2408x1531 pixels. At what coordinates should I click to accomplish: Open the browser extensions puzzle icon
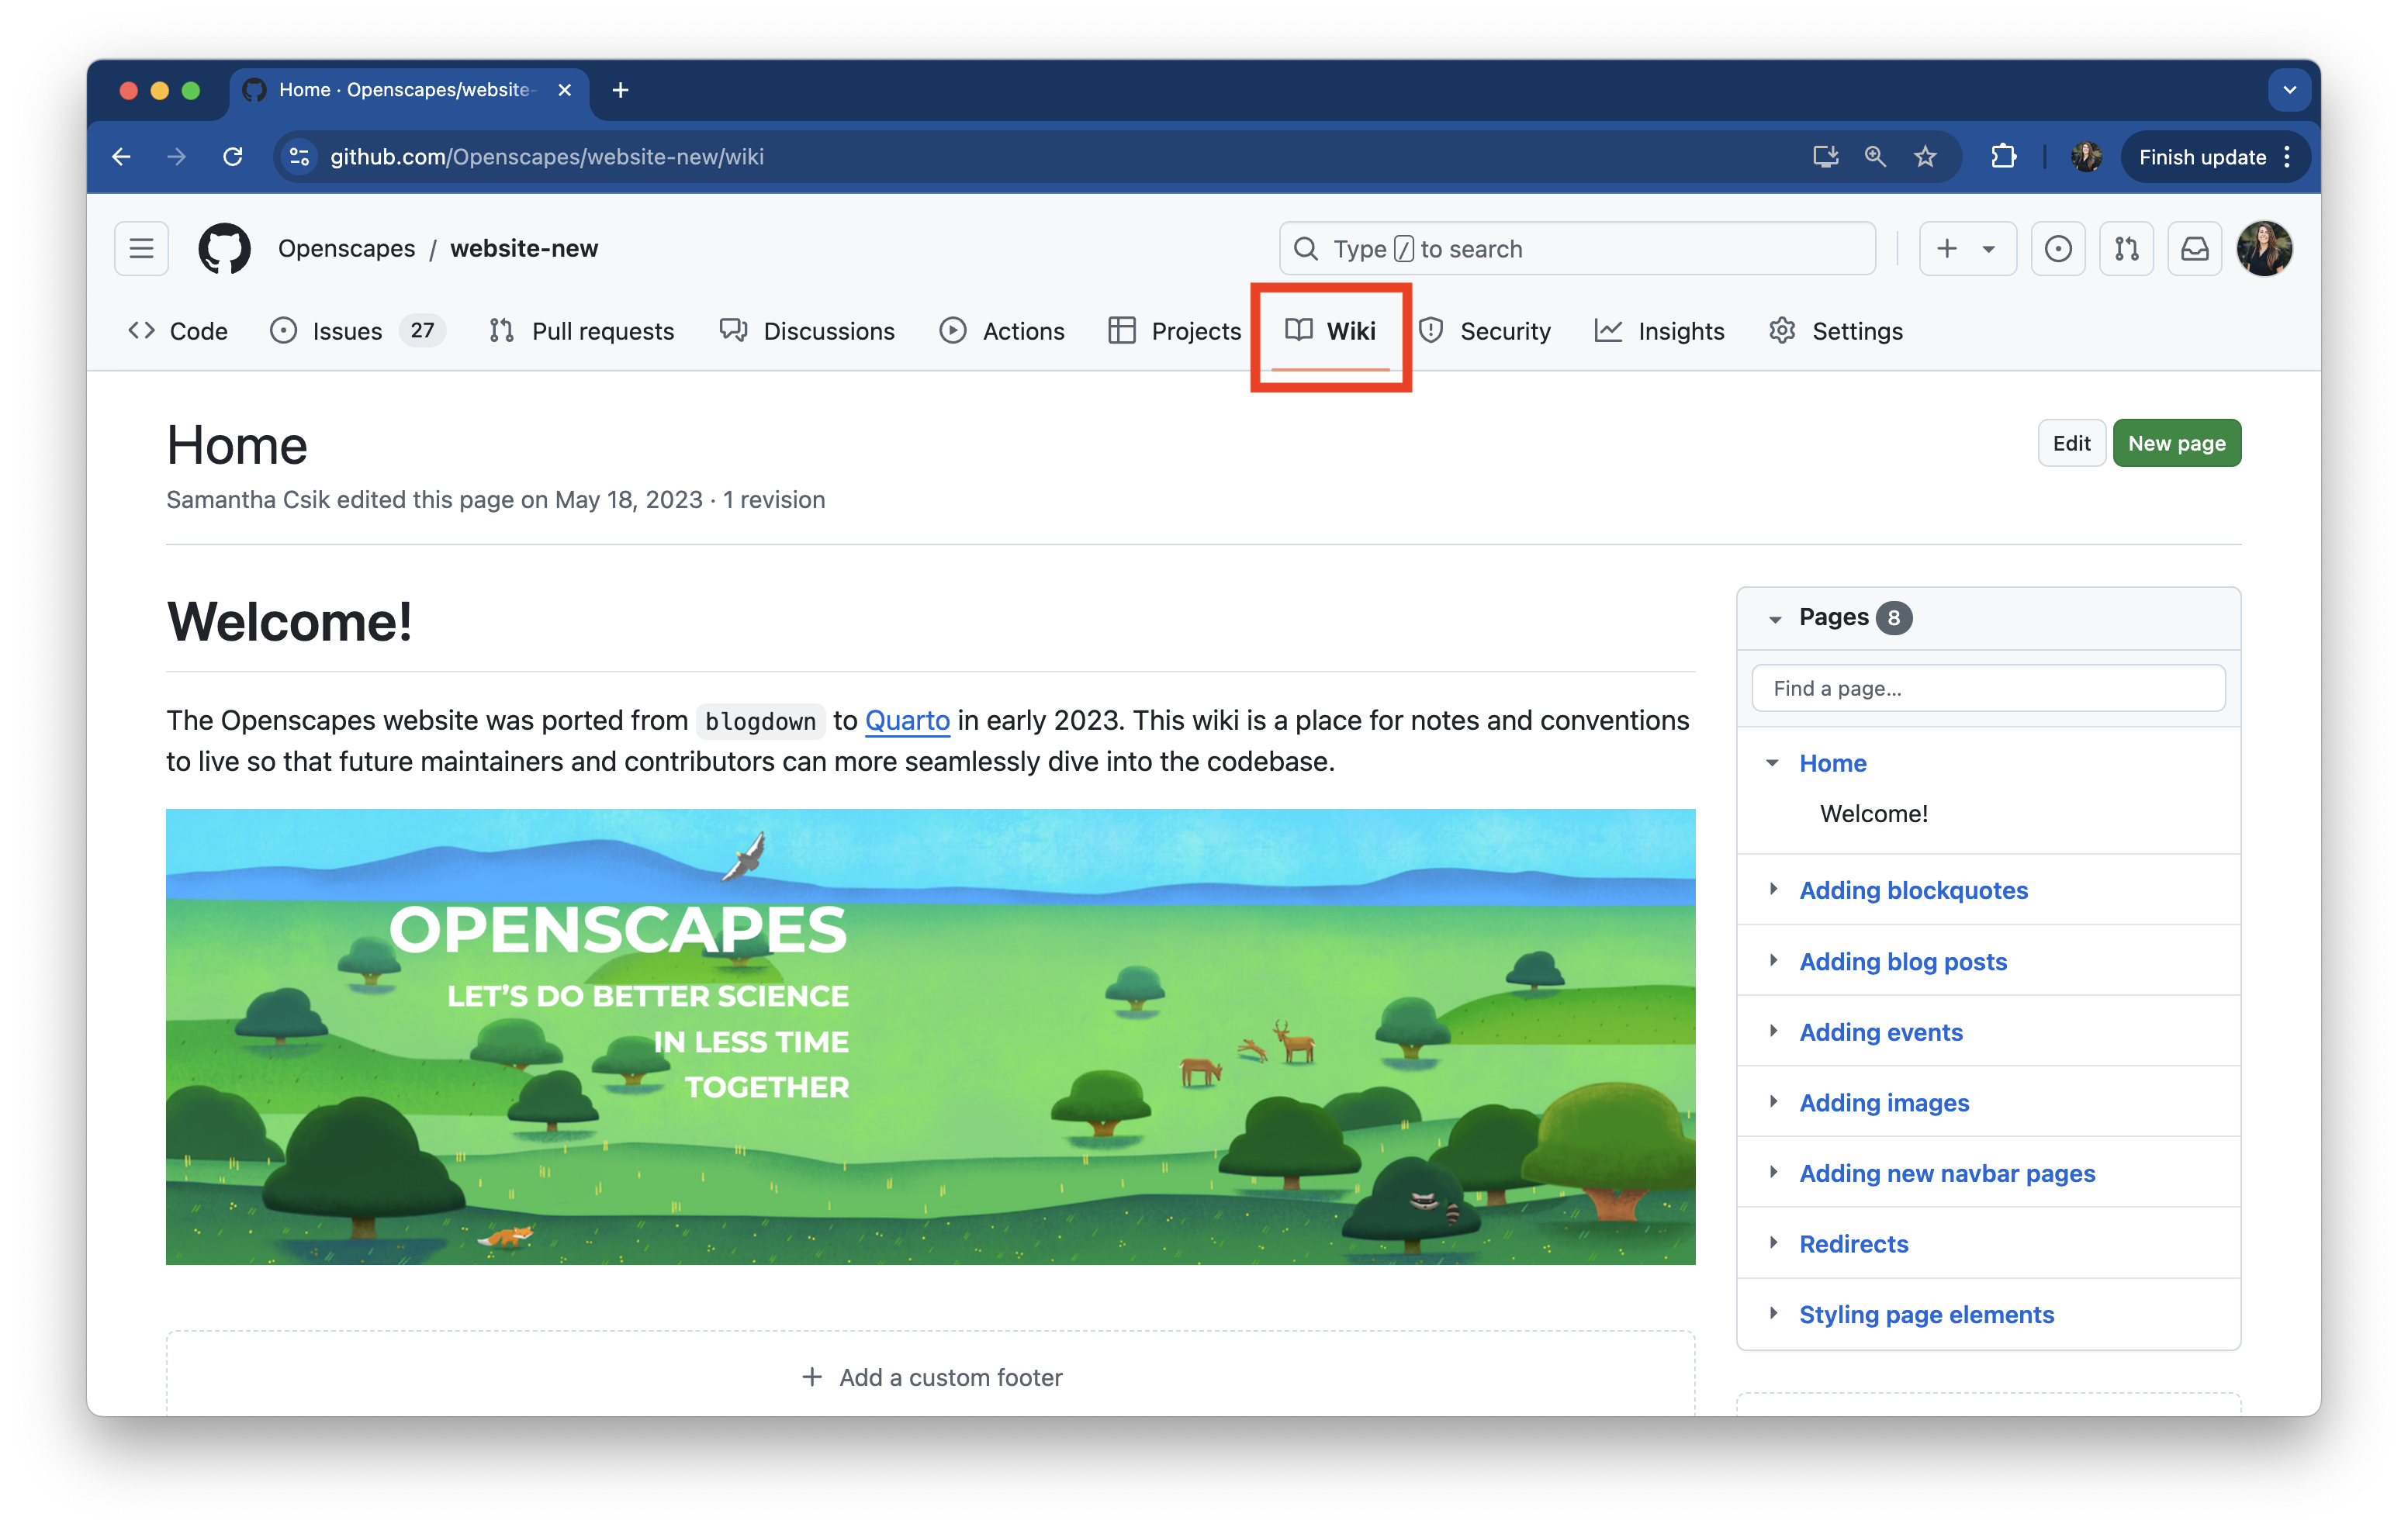[2003, 157]
